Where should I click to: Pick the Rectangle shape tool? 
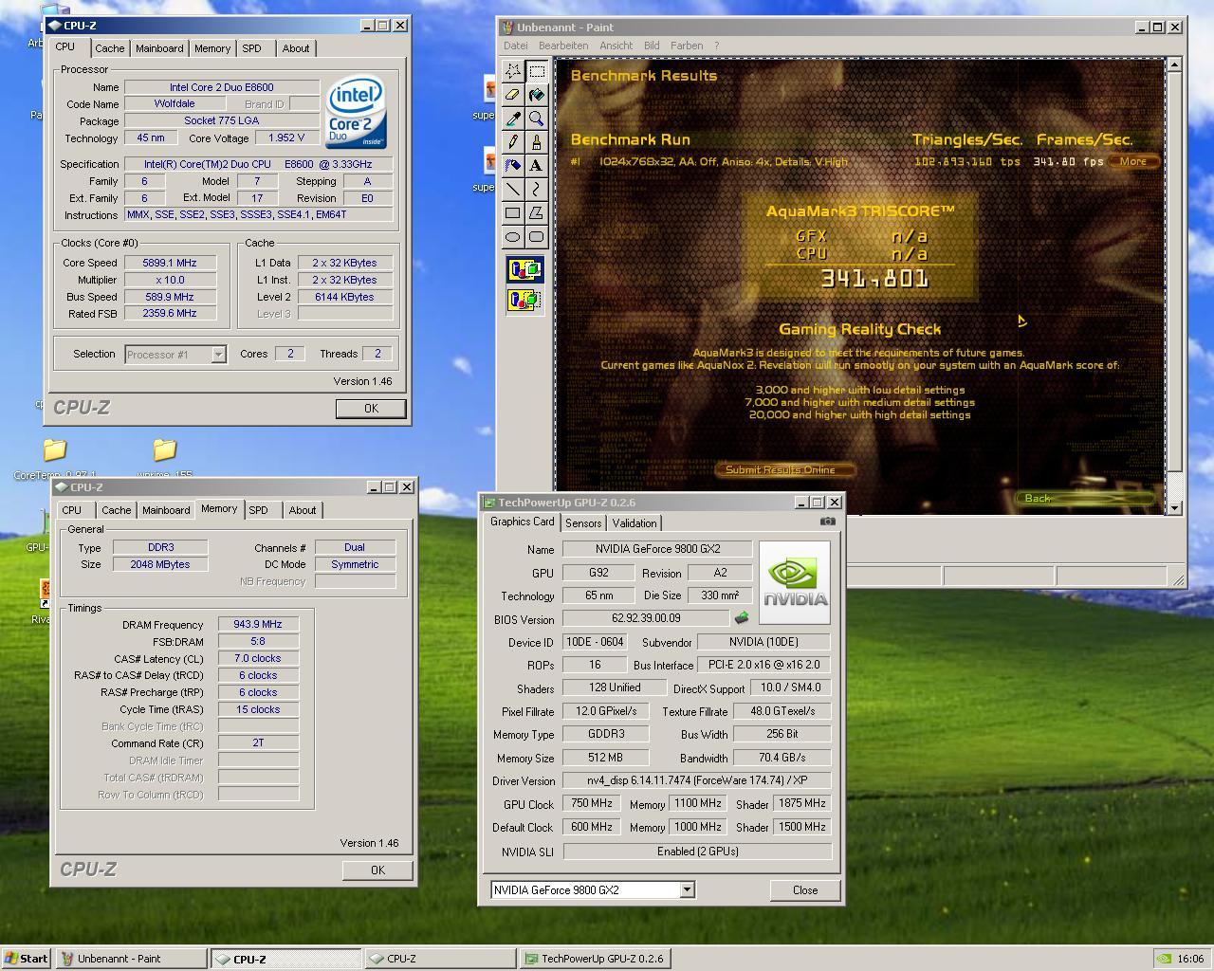click(x=513, y=213)
